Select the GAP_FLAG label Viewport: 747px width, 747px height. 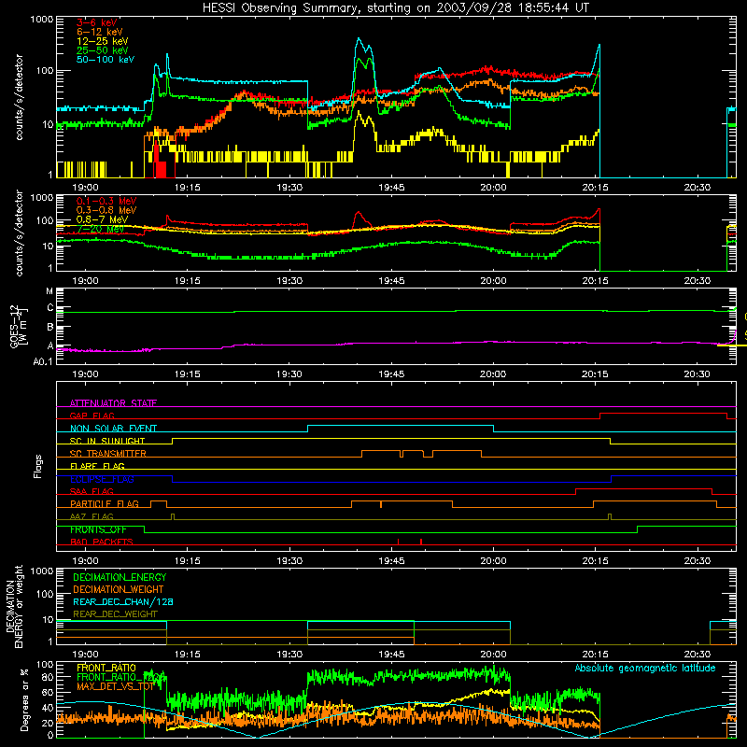click(x=92, y=416)
